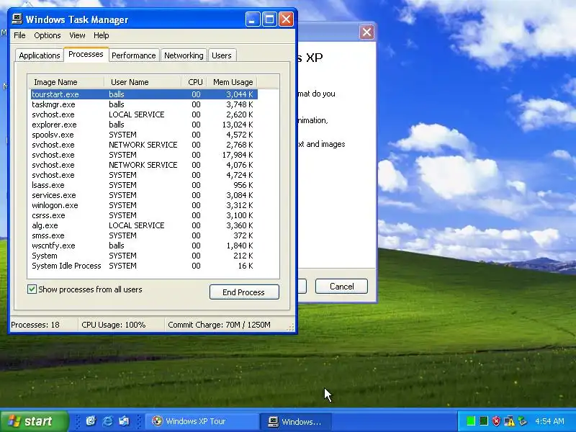Click the Task Manager title bar icon

(x=17, y=19)
